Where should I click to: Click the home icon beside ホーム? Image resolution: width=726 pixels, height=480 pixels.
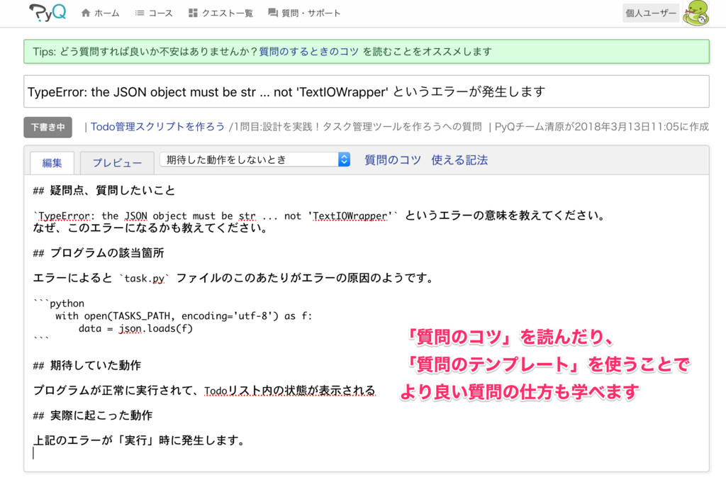[86, 13]
